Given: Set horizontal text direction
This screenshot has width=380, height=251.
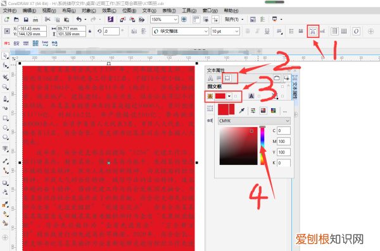Looking at the screenshot, I should coord(334,31).
